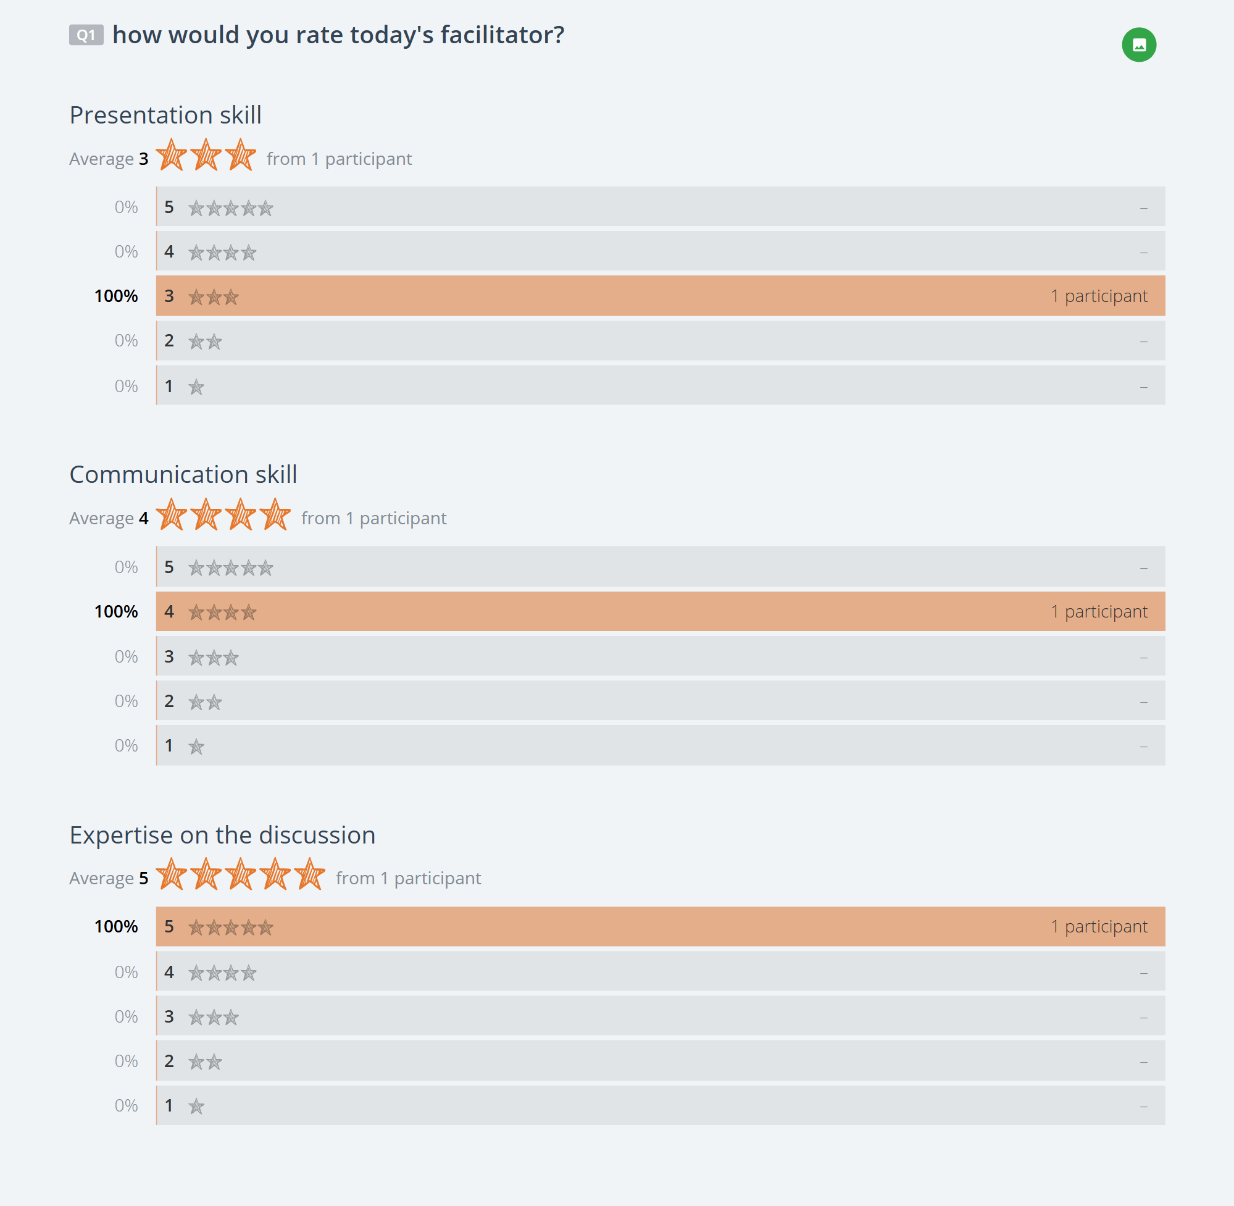
Task: Click the two grey stars in Expertise section
Action: (x=205, y=1062)
